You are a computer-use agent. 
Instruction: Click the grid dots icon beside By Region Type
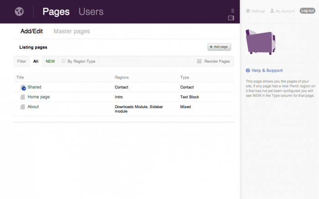tap(63, 61)
